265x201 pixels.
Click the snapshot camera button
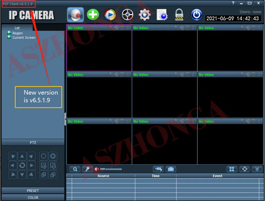tap(171, 169)
